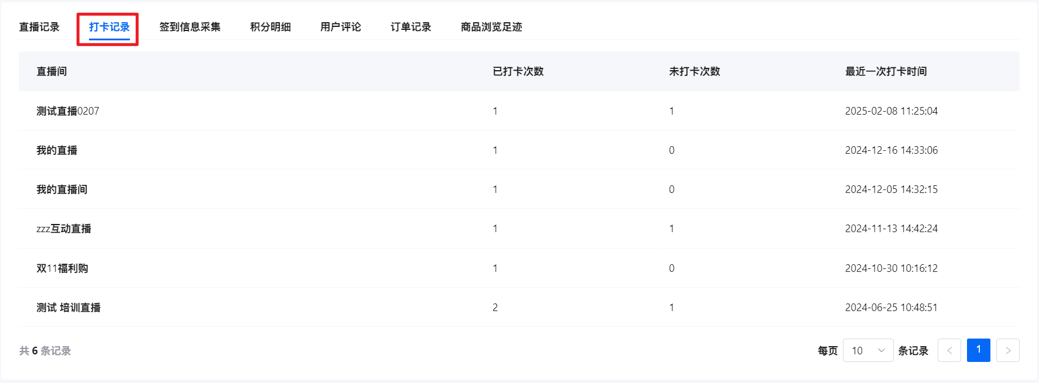Click the 未打卡次数 column header
The height and width of the screenshot is (383, 1039).
click(x=694, y=71)
